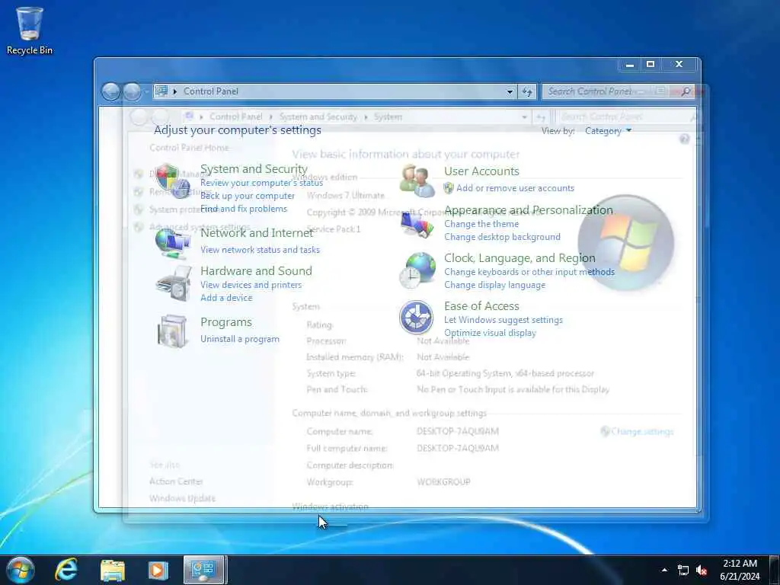Click Change keyboards or other input methods

(x=529, y=272)
